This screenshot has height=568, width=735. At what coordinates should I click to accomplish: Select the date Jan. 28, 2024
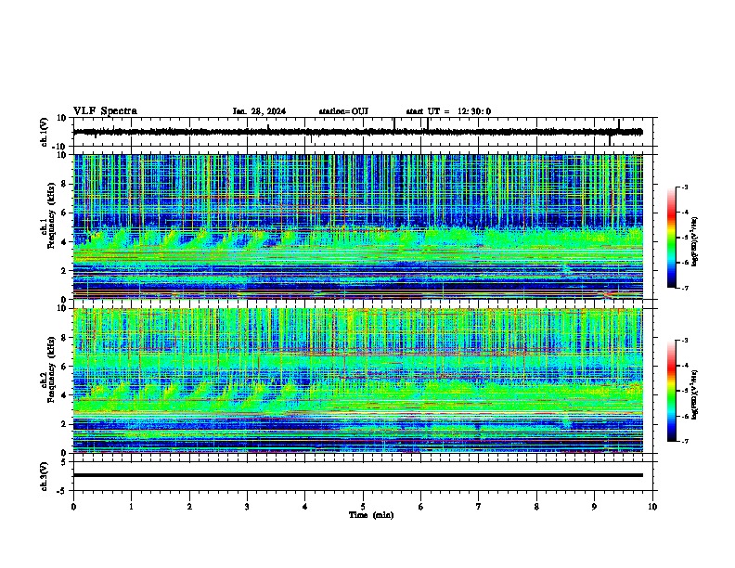click(x=259, y=111)
